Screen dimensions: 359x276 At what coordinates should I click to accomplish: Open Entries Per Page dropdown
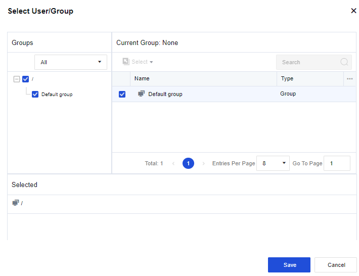273,163
